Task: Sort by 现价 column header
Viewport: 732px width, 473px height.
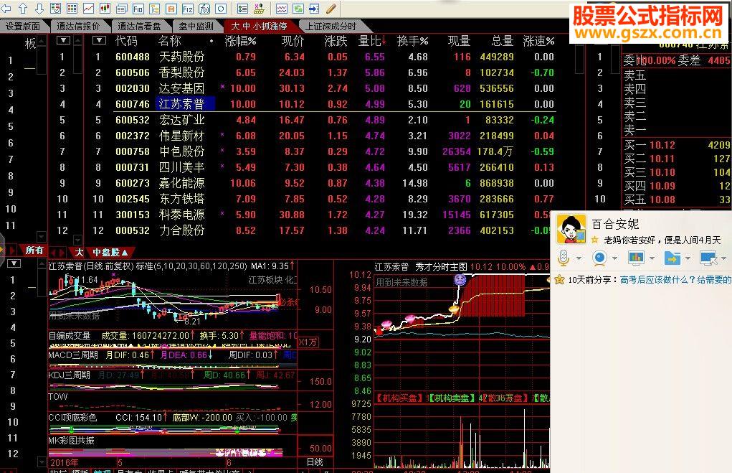Action: pos(293,41)
